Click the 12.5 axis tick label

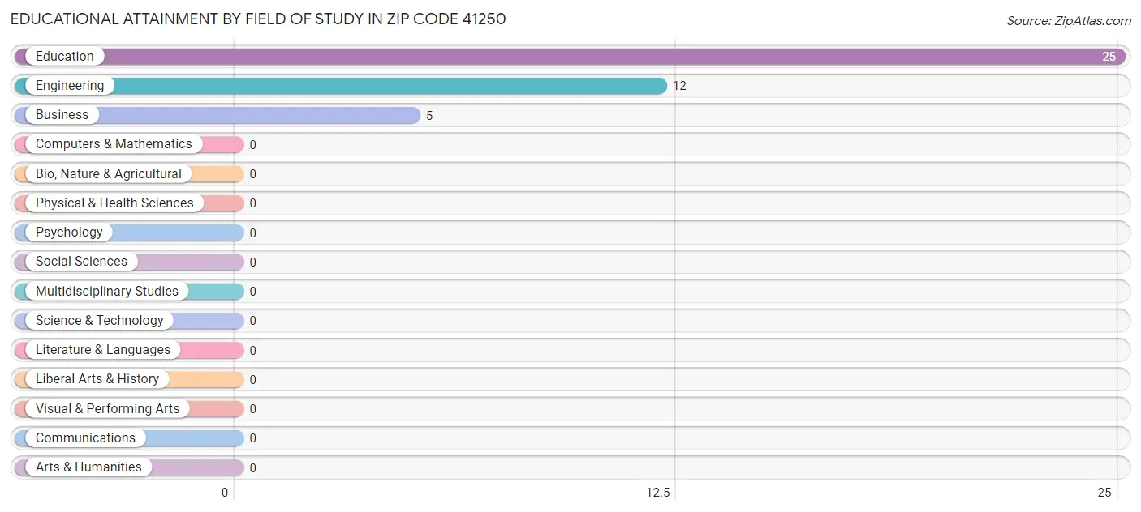(658, 493)
